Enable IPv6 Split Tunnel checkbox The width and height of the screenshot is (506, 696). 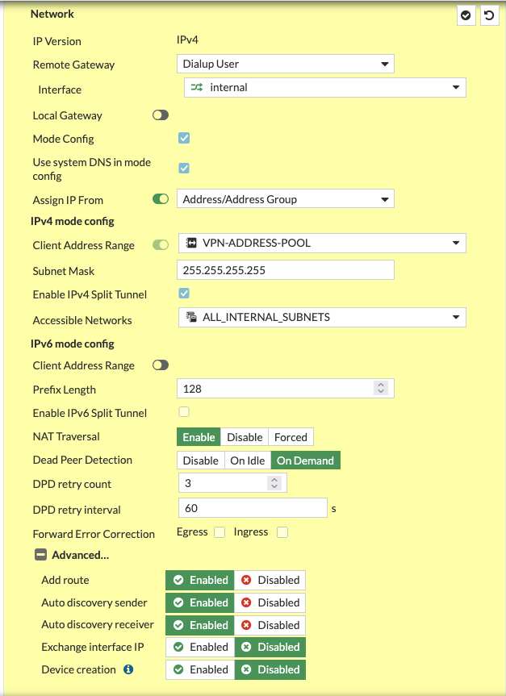pos(184,412)
